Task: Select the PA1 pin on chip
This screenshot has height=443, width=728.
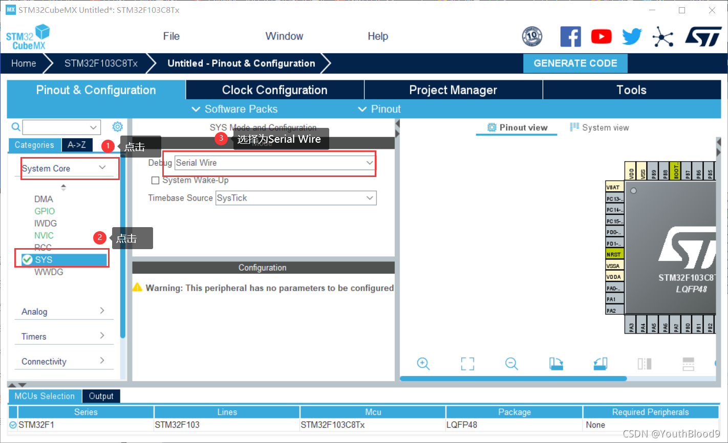Action: (614, 299)
